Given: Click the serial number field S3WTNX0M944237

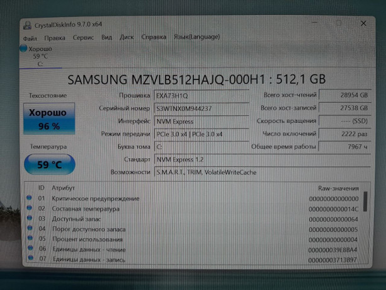Looking at the screenshot, I should [202, 108].
